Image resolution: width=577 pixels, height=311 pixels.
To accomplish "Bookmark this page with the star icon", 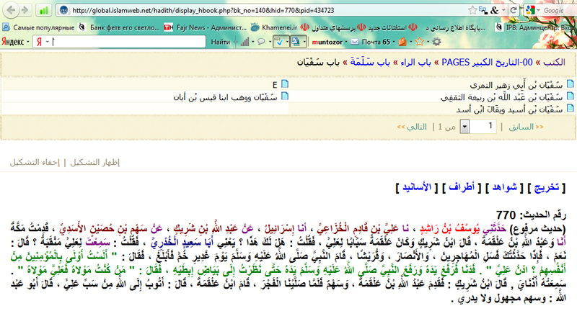I will click(472, 10).
